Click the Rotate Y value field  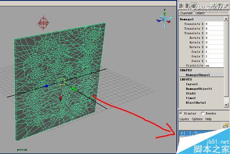[x=214, y=42]
